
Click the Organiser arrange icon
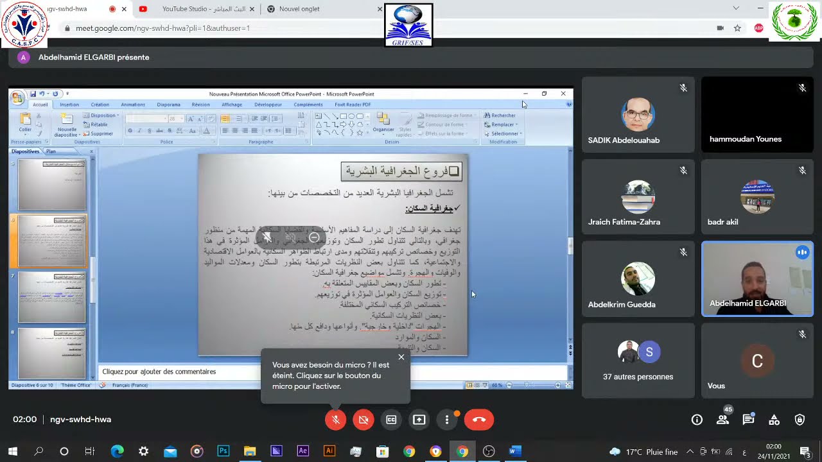(x=383, y=123)
